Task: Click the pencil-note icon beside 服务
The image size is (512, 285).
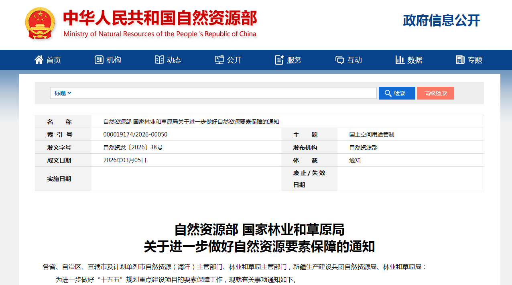Action: click(x=279, y=59)
